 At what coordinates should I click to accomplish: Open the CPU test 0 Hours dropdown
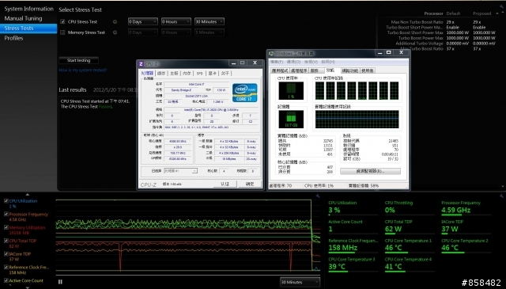pos(176,21)
